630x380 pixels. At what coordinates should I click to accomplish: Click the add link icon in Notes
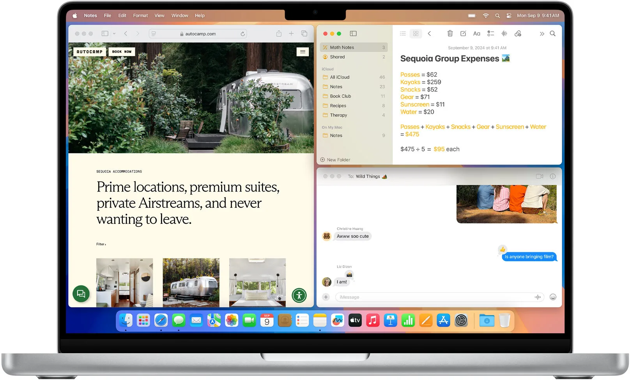tap(518, 33)
